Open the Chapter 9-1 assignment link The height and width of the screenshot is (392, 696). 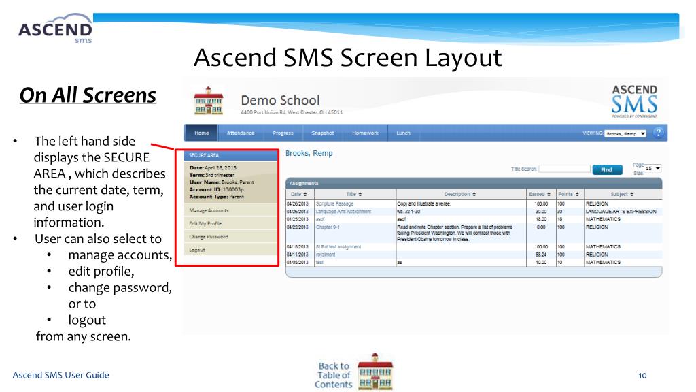click(328, 227)
